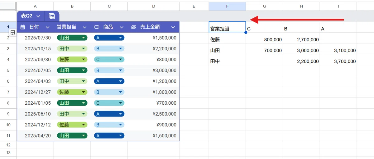Select the amount cell ¥2,200,000
The height and width of the screenshot is (159, 374).
pyautogui.click(x=153, y=49)
